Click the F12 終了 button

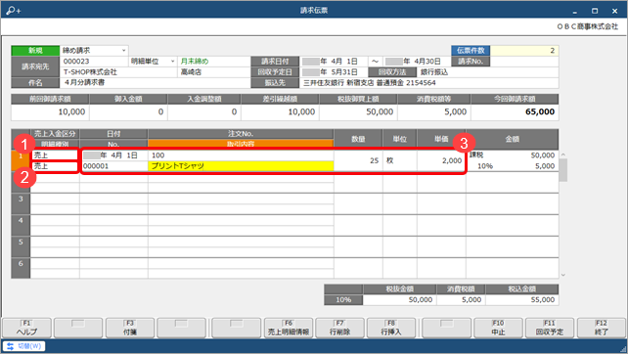pyautogui.click(x=602, y=328)
